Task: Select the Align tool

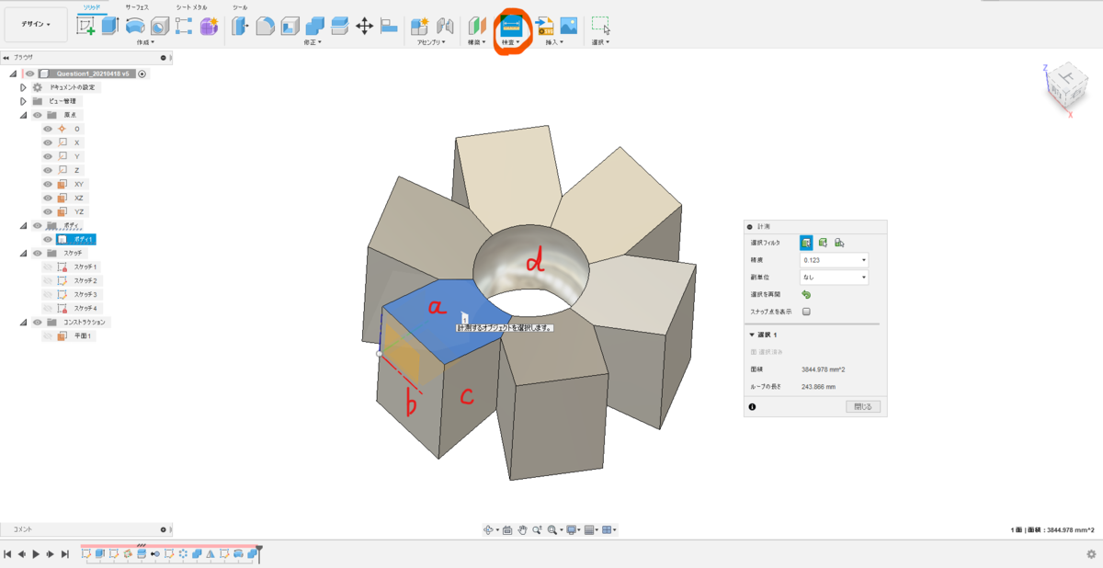Action: click(389, 27)
